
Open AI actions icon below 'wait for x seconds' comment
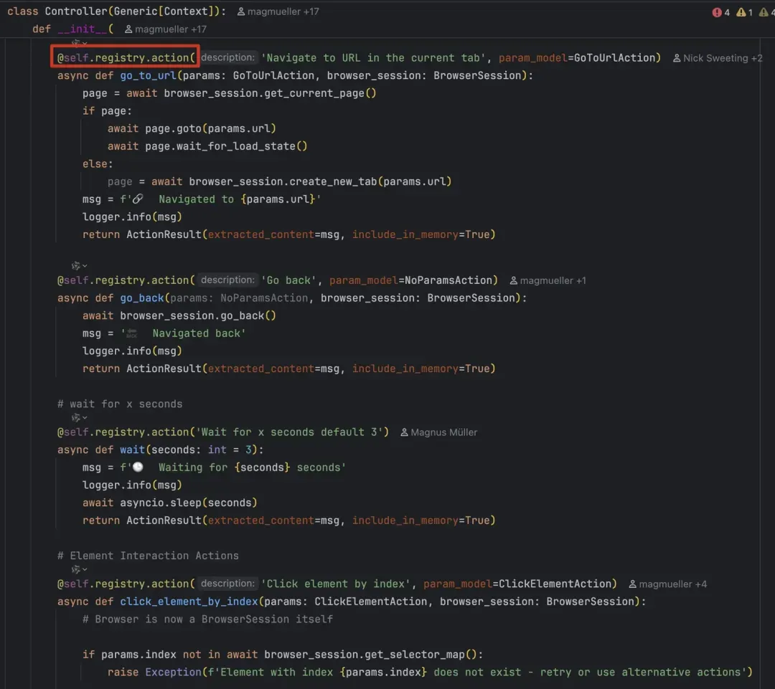[79, 418]
